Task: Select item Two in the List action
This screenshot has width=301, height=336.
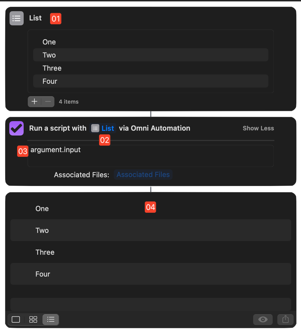Action: 150,55
